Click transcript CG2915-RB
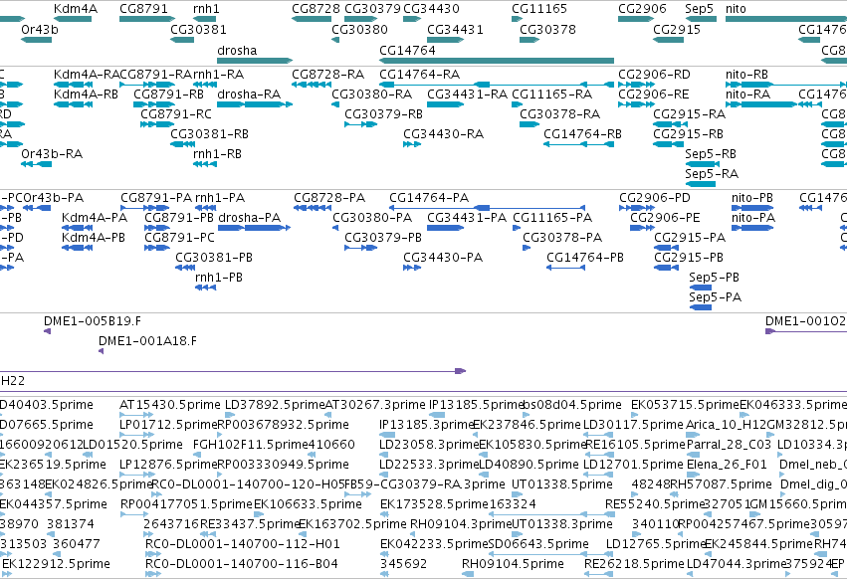Viewport: 847px width, 579px height. tap(669, 144)
